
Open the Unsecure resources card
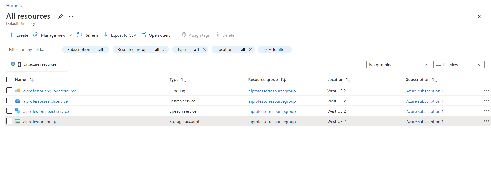point(37,64)
